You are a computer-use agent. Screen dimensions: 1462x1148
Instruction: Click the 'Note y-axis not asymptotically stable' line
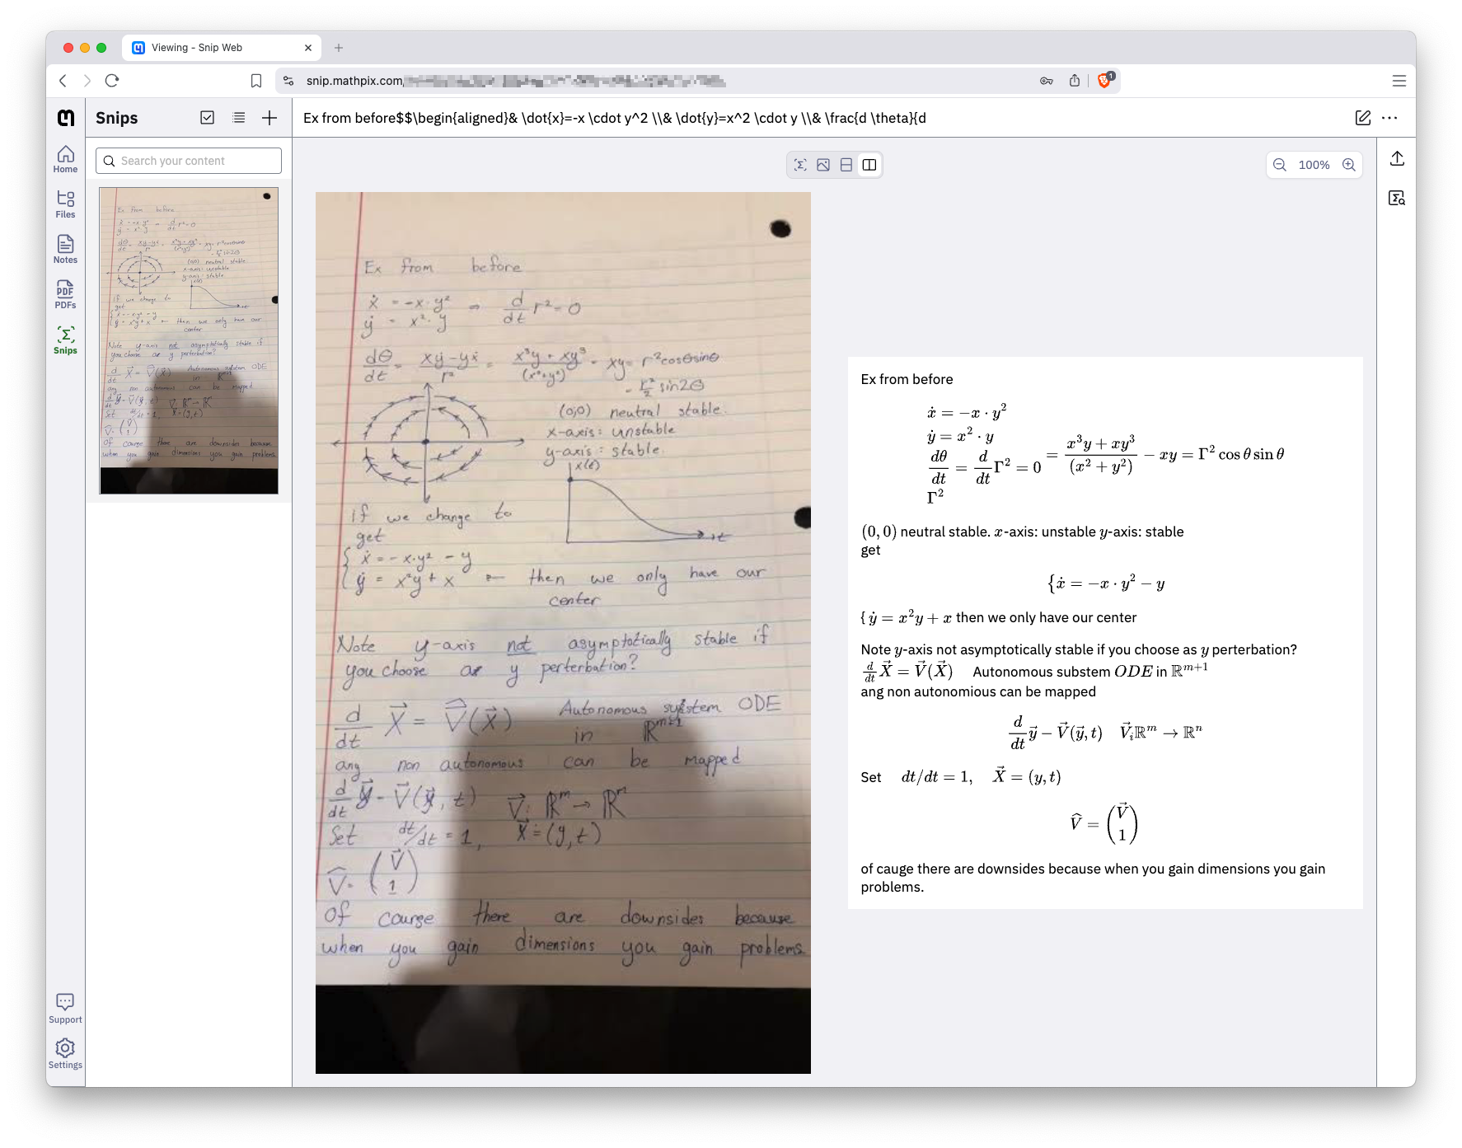1079,649
